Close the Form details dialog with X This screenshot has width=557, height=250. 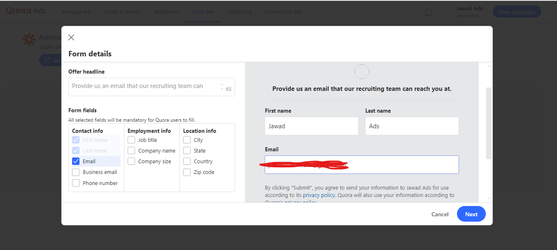point(71,37)
